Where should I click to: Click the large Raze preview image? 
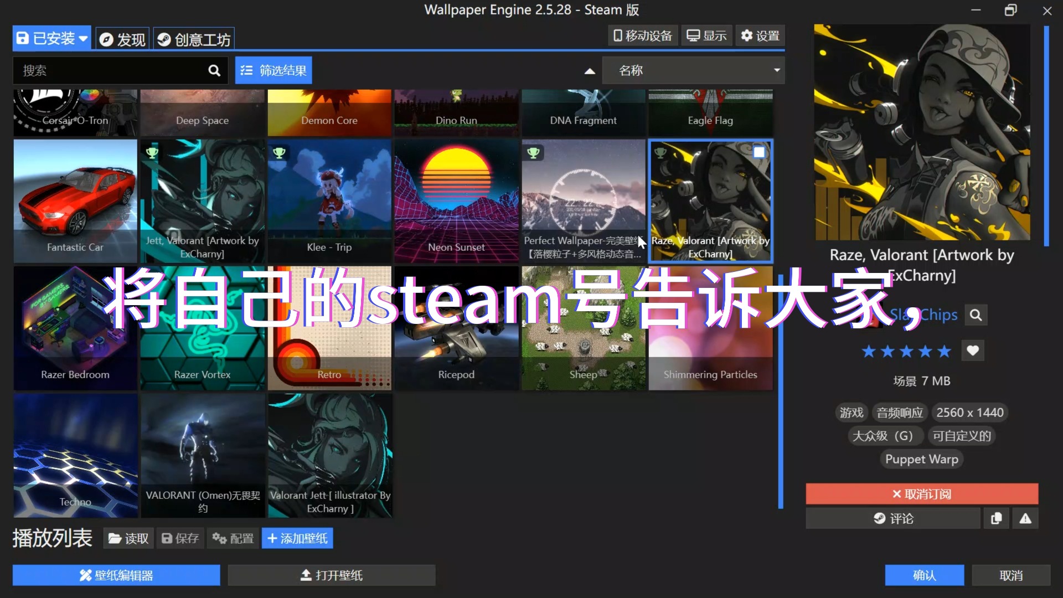[922, 132]
